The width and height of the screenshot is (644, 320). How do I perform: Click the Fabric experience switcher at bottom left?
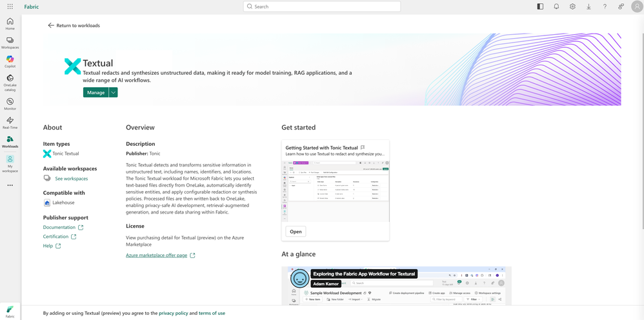(10, 312)
